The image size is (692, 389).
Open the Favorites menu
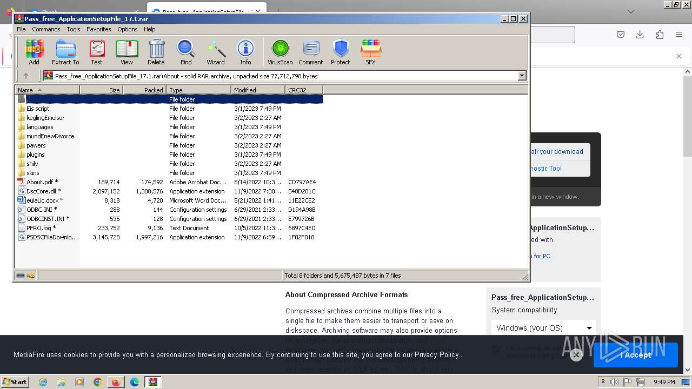coord(99,29)
